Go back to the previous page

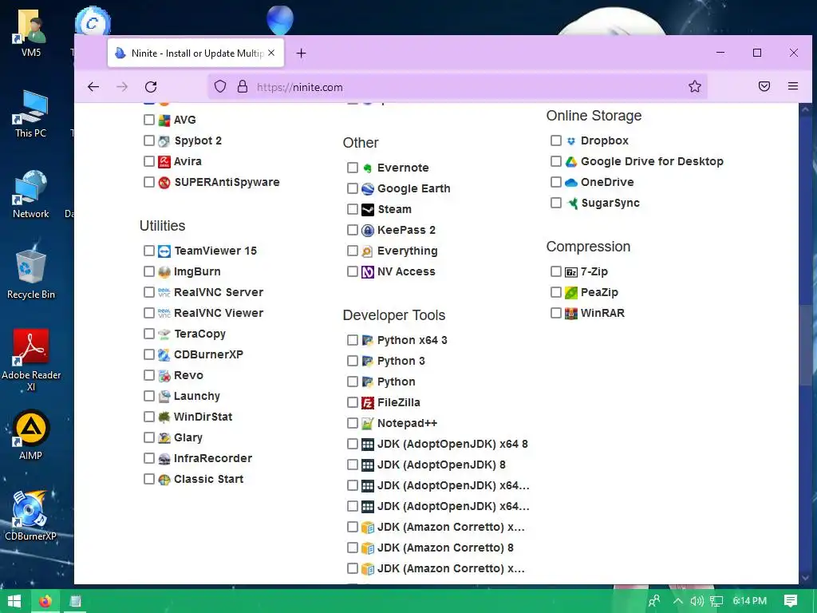[x=93, y=86]
